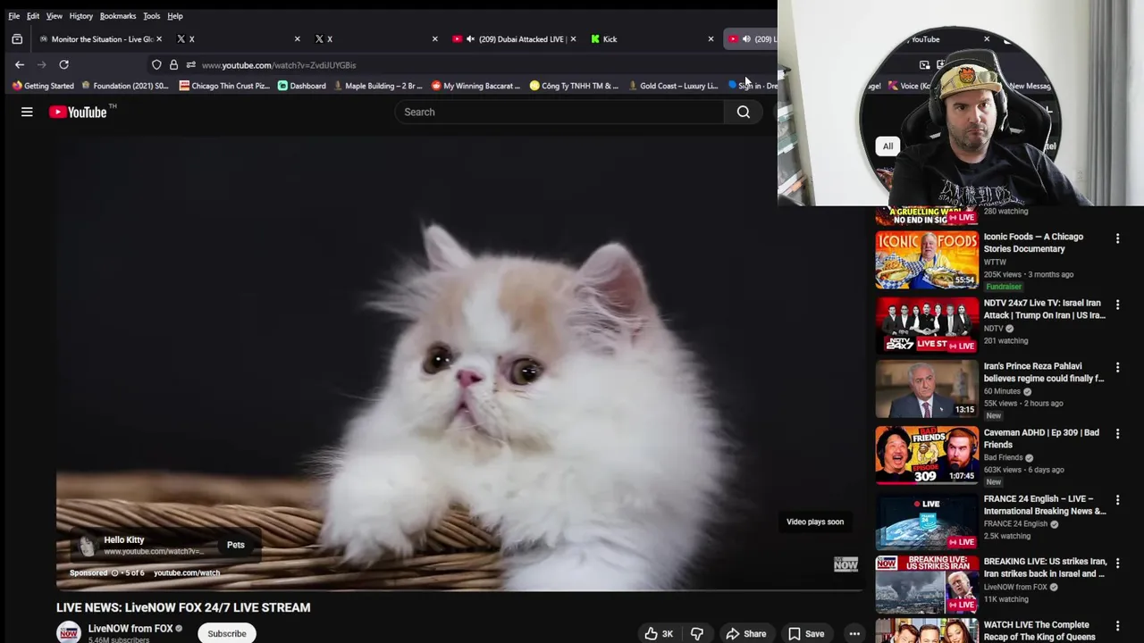Open options for Iconic Foods video
1144x643 pixels.
tap(1117, 238)
